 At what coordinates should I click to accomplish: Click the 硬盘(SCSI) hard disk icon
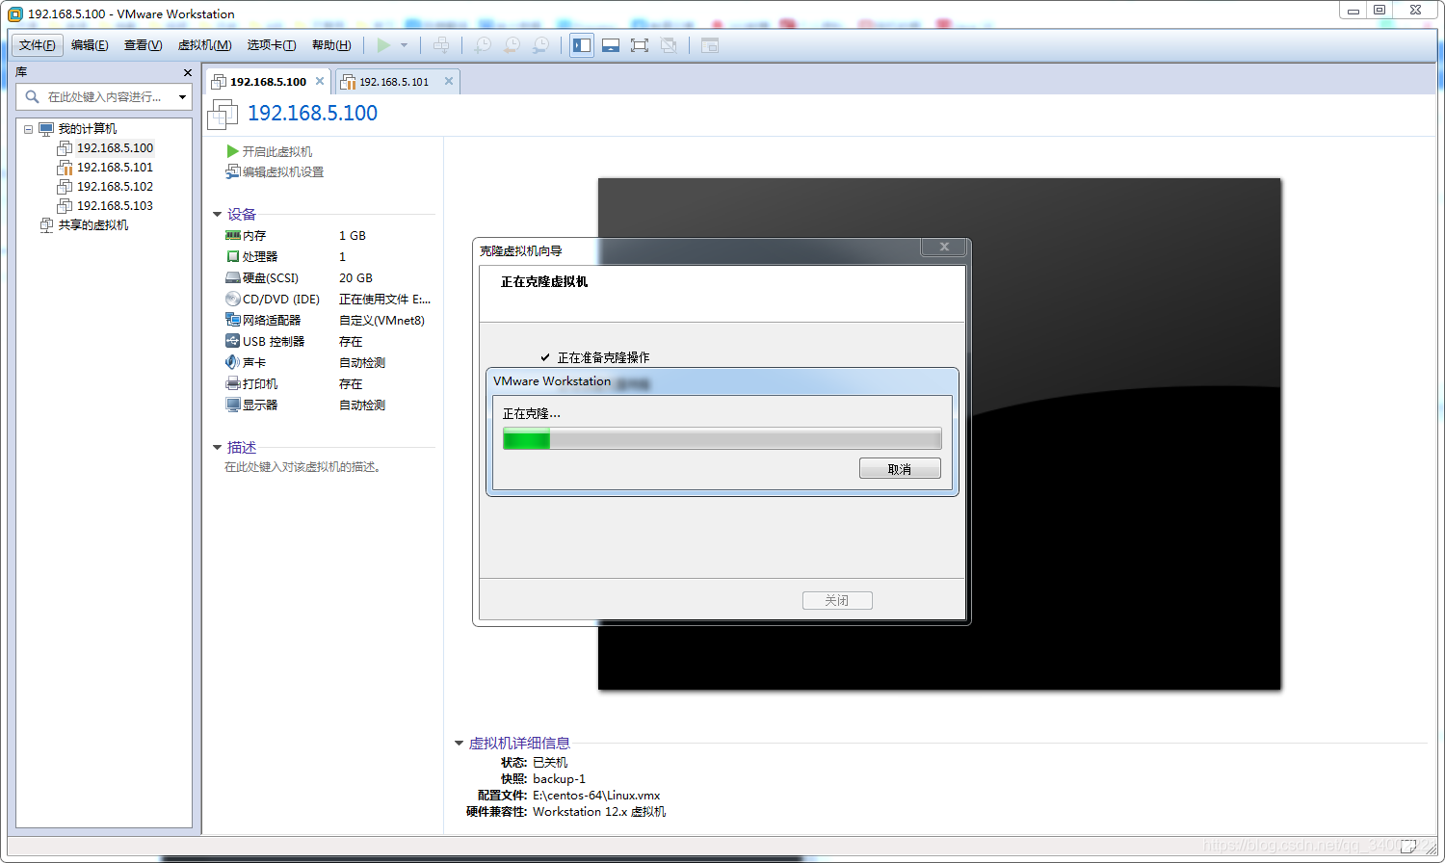[232, 277]
